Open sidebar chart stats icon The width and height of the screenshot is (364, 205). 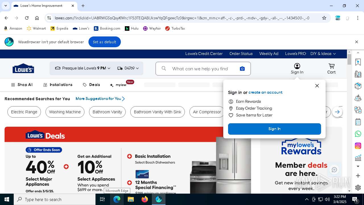[x=358, y=158]
